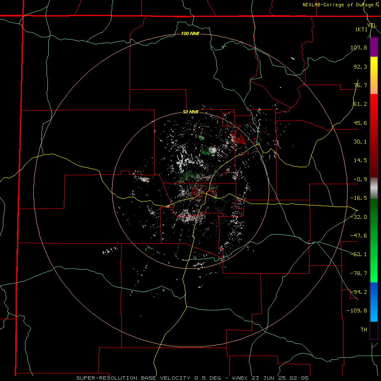Click the 45.6 scale value
The image size is (381, 381).
360,123
